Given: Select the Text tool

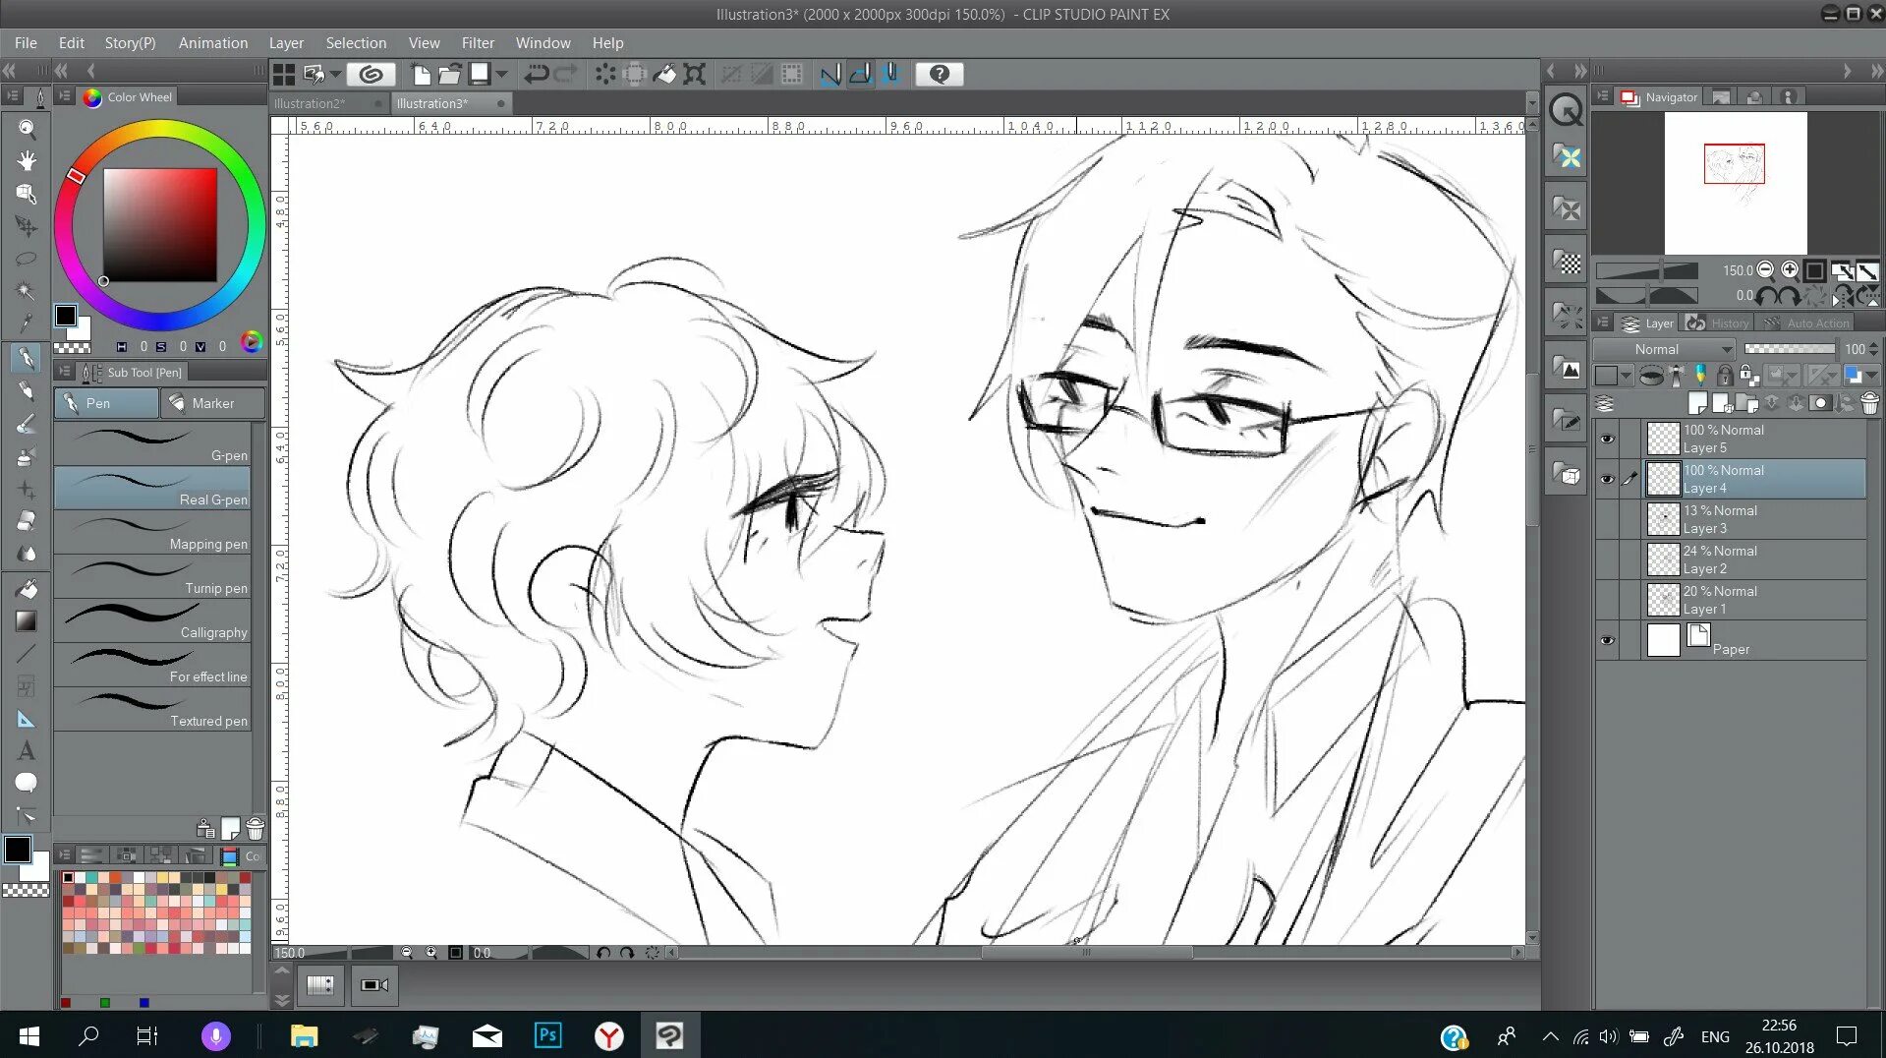Looking at the screenshot, I should [x=27, y=751].
